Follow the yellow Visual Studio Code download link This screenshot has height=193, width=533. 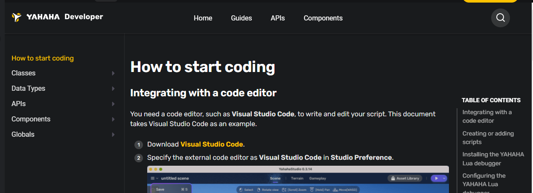coord(212,144)
